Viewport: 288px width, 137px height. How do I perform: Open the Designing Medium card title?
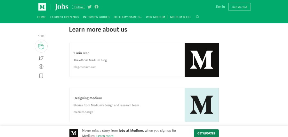coord(88,98)
